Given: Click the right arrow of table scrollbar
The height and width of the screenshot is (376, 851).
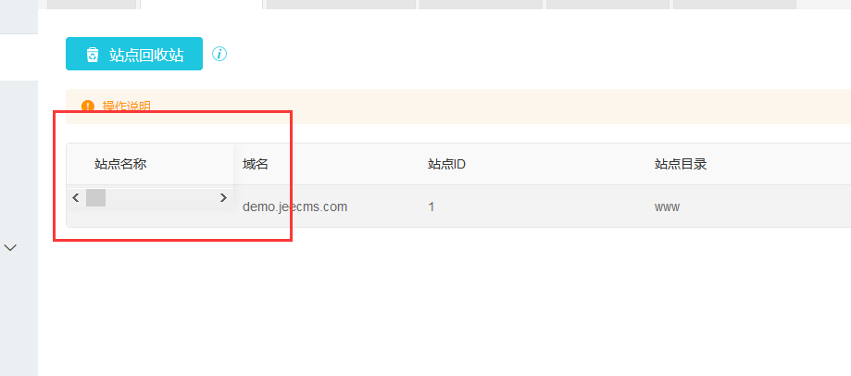Looking at the screenshot, I should point(223,197).
